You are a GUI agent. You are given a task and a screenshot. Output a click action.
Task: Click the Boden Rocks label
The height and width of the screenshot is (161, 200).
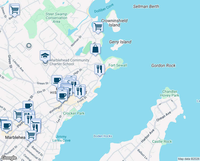103,136
